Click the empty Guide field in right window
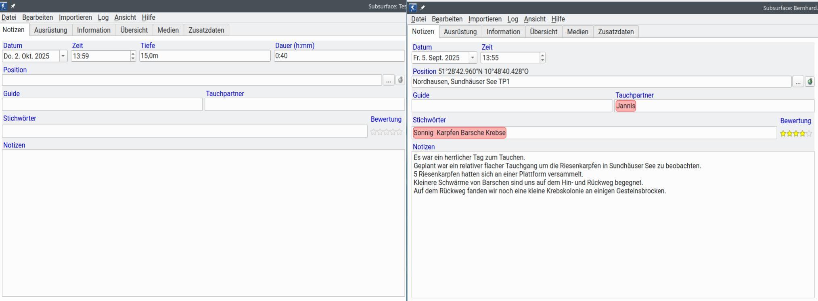This screenshot has height=301, width=818. [x=512, y=106]
